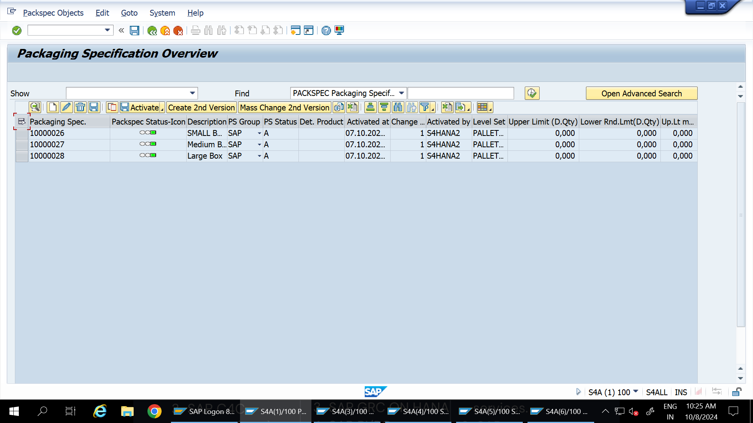Click the Print icon in the standard toolbar

pyautogui.click(x=195, y=30)
